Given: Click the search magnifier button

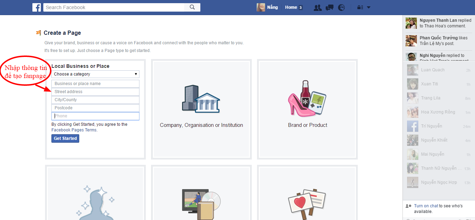Looking at the screenshot, I should (x=192, y=7).
